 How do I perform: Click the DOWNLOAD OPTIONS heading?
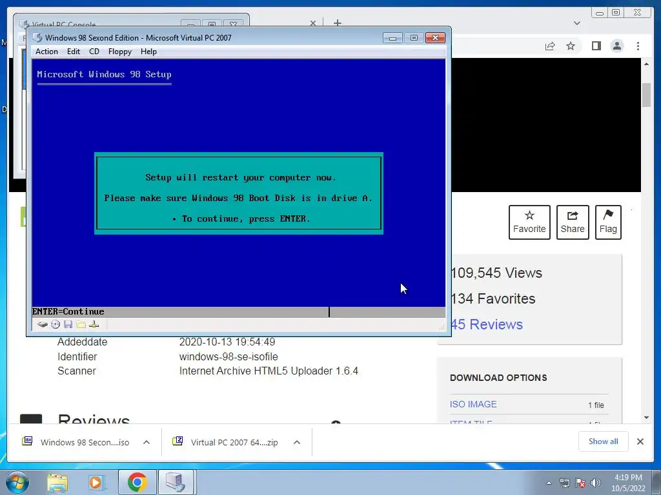point(498,378)
